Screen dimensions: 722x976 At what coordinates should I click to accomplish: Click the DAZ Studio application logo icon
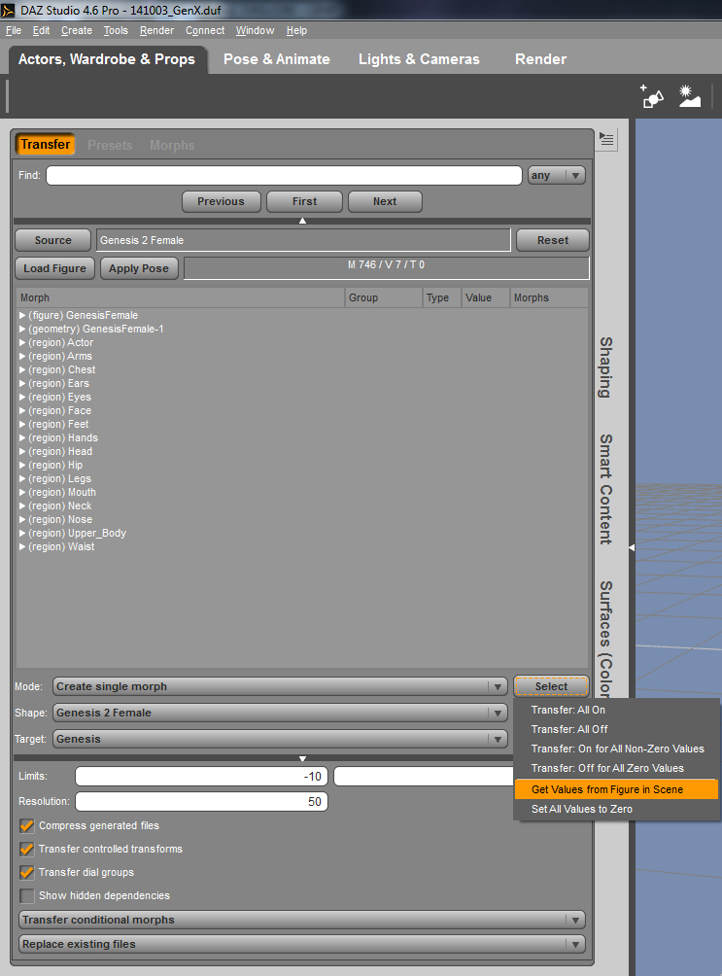coord(8,10)
